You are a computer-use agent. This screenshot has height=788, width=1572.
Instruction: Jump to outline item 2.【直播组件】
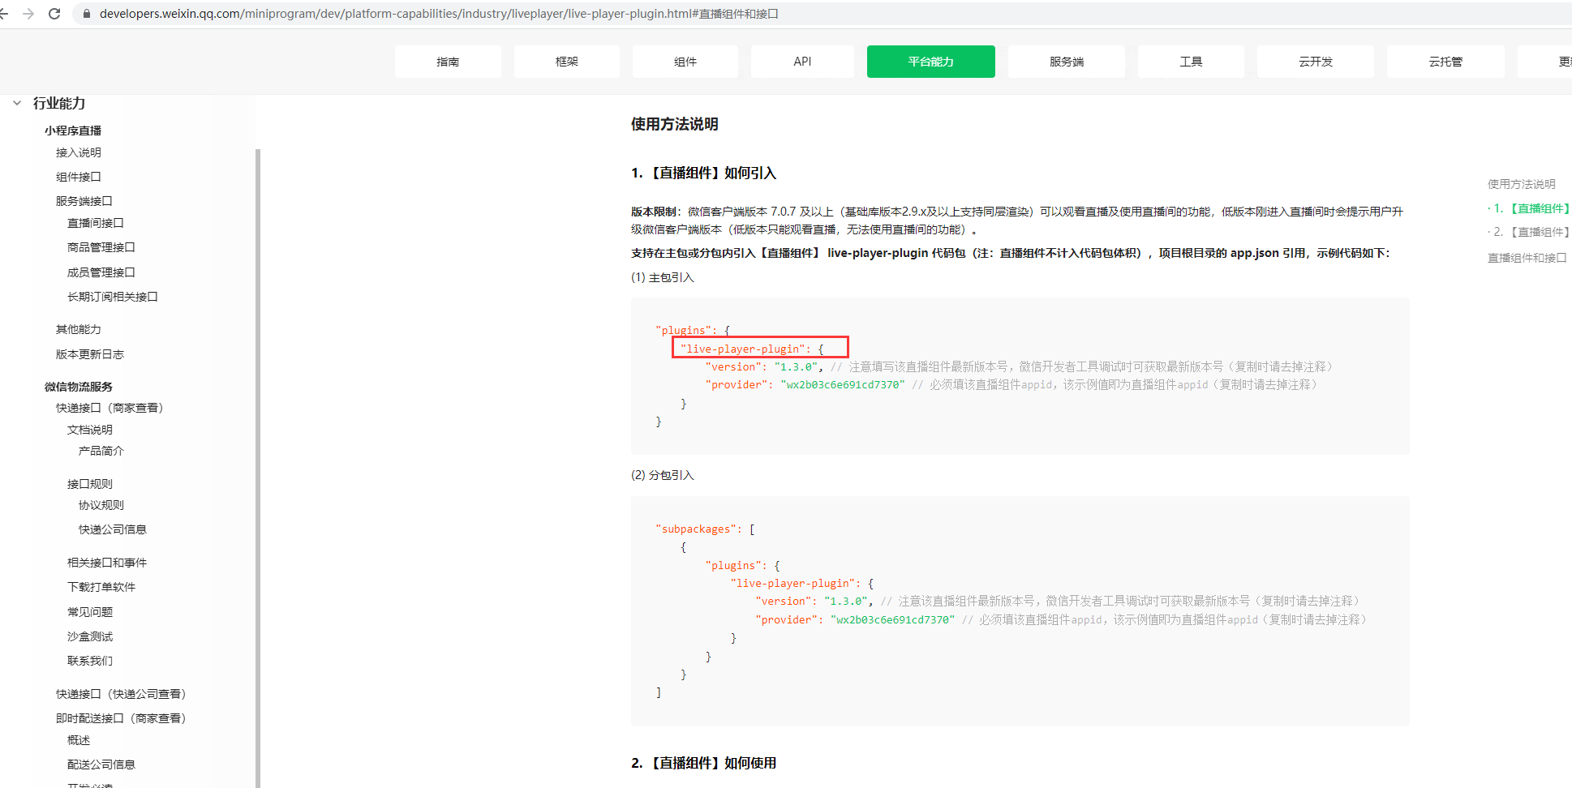pyautogui.click(x=1531, y=232)
